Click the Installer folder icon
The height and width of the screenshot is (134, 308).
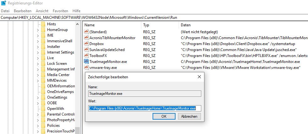[43, 47]
